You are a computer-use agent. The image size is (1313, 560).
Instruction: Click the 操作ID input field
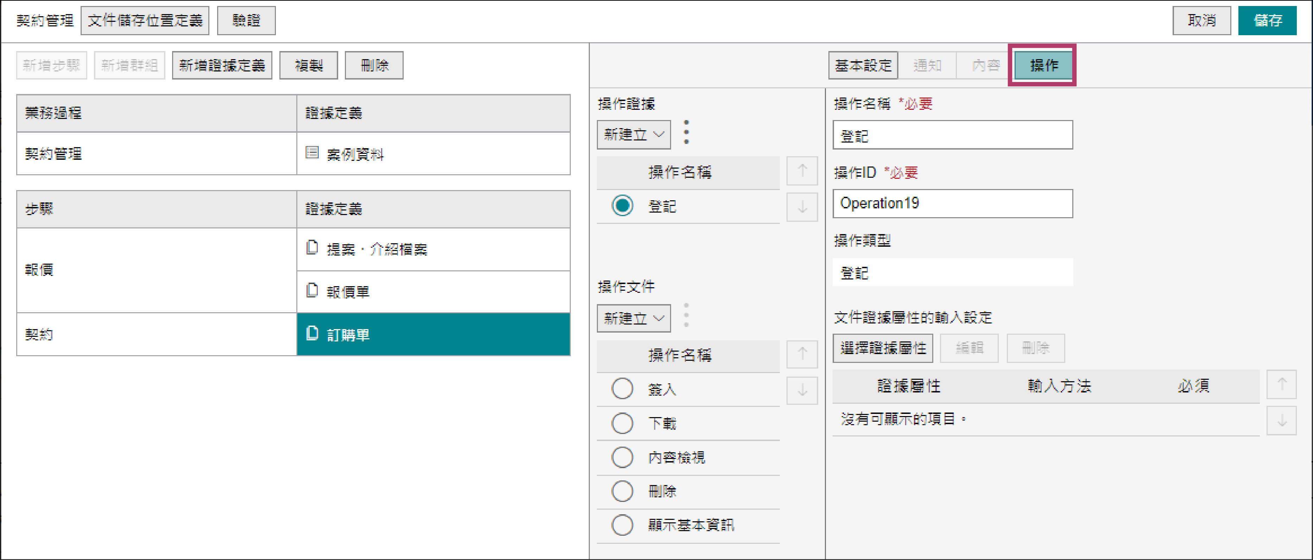pyautogui.click(x=952, y=203)
